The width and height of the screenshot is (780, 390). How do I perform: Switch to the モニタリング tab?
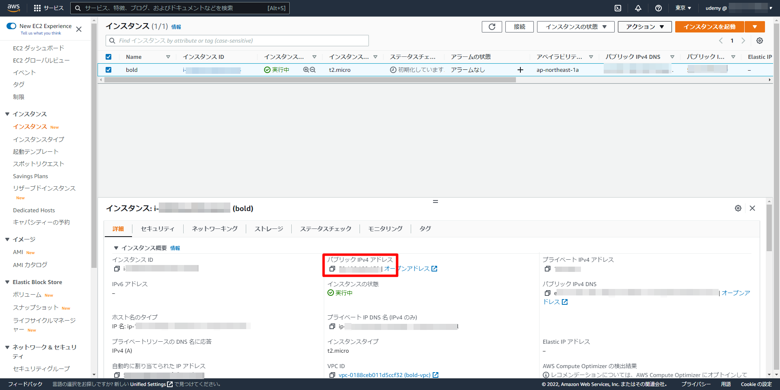tap(386, 229)
